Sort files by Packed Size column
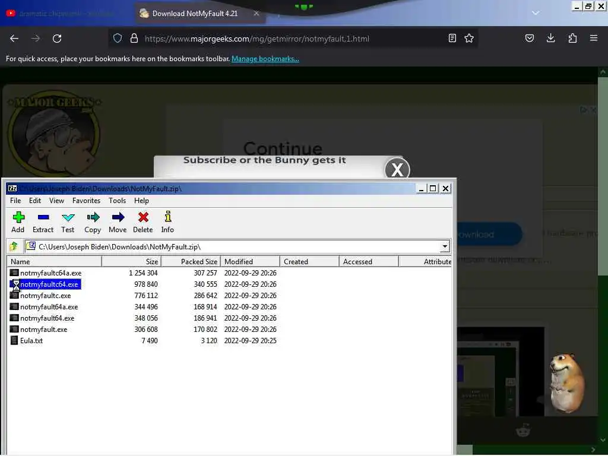608x456 pixels. [x=191, y=262]
